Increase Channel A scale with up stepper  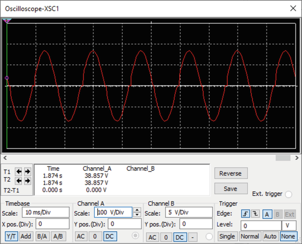(137, 210)
